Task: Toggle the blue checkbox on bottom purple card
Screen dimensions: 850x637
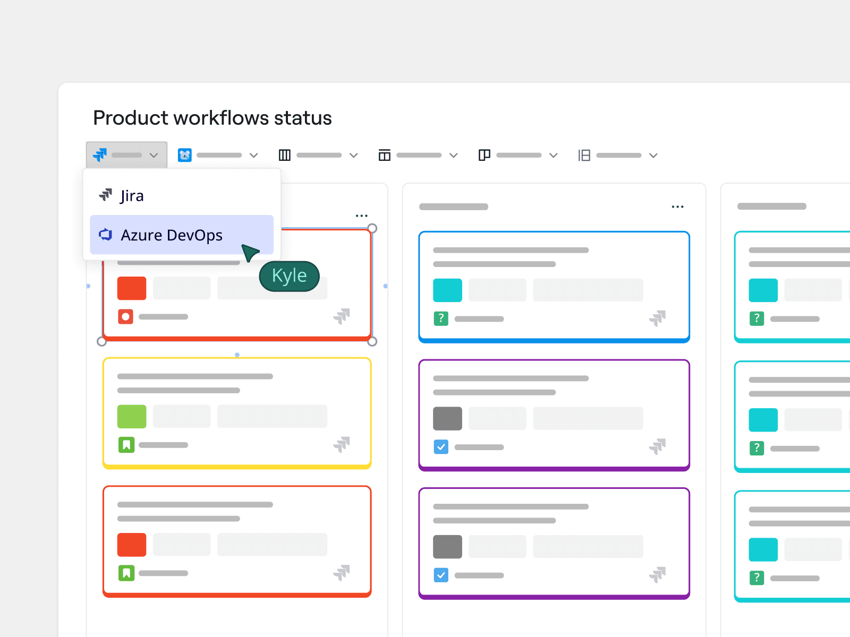Action: pos(441,575)
